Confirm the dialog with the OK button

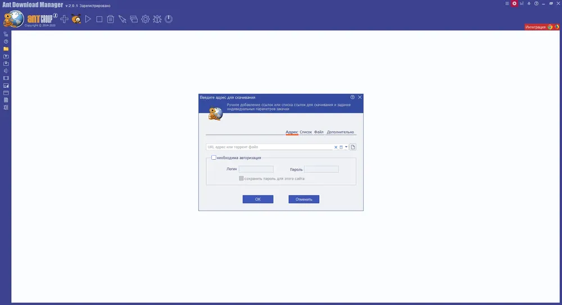tap(258, 199)
